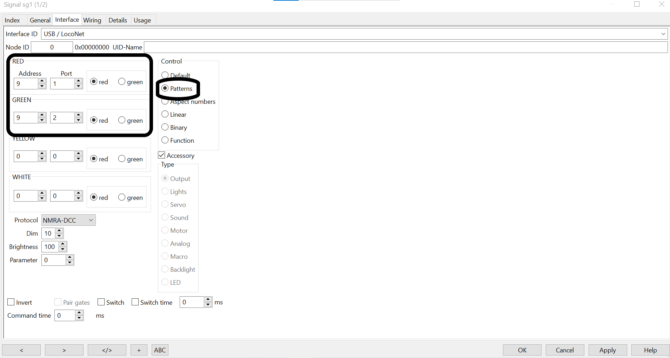Apply the signal settings

(608, 350)
